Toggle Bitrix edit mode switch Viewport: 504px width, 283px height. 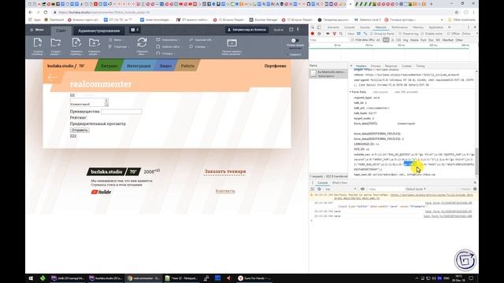pyautogui.click(x=295, y=41)
